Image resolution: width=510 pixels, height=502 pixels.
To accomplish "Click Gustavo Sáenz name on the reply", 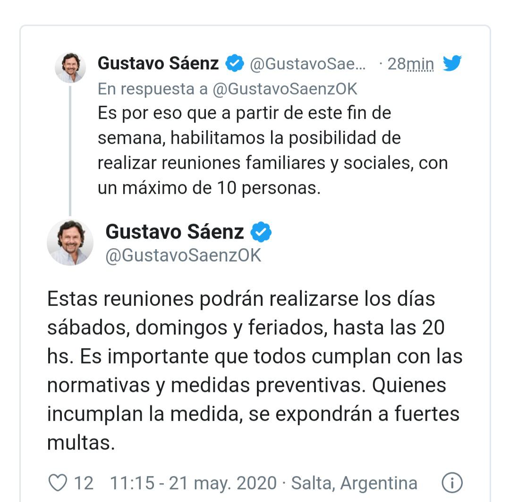I will click(176, 232).
